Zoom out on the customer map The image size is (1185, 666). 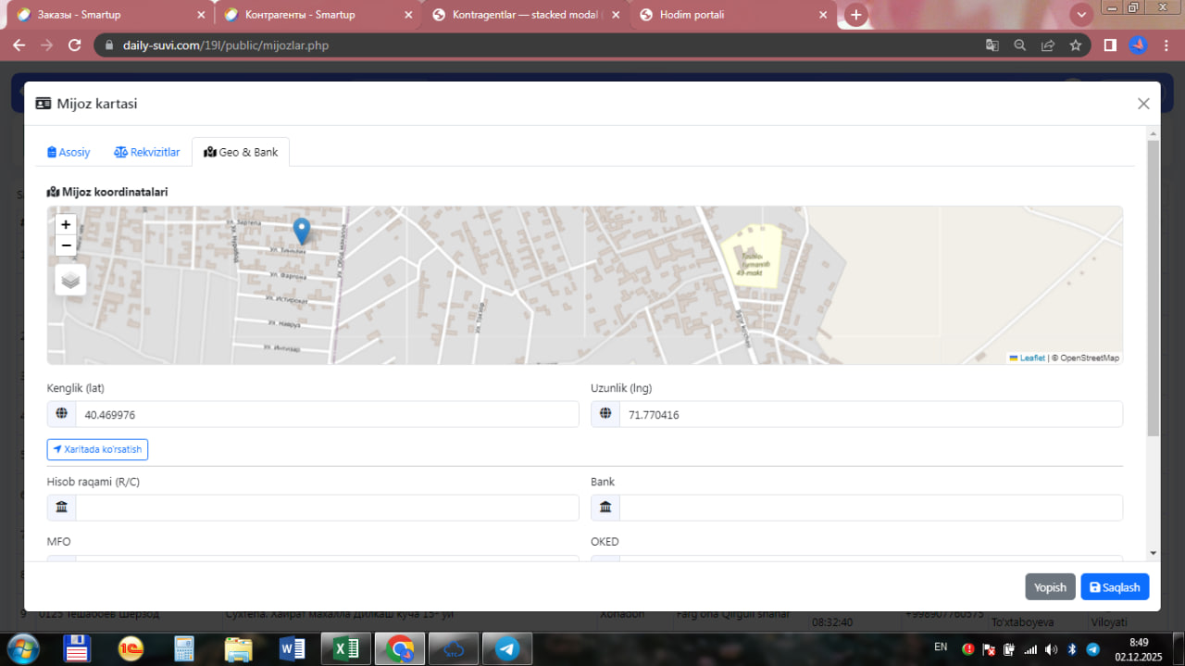pos(66,245)
